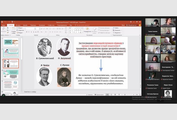The width and height of the screenshot is (177, 120).
Task: Open the Replace dropdown in Editing group
Action: tap(117, 30)
